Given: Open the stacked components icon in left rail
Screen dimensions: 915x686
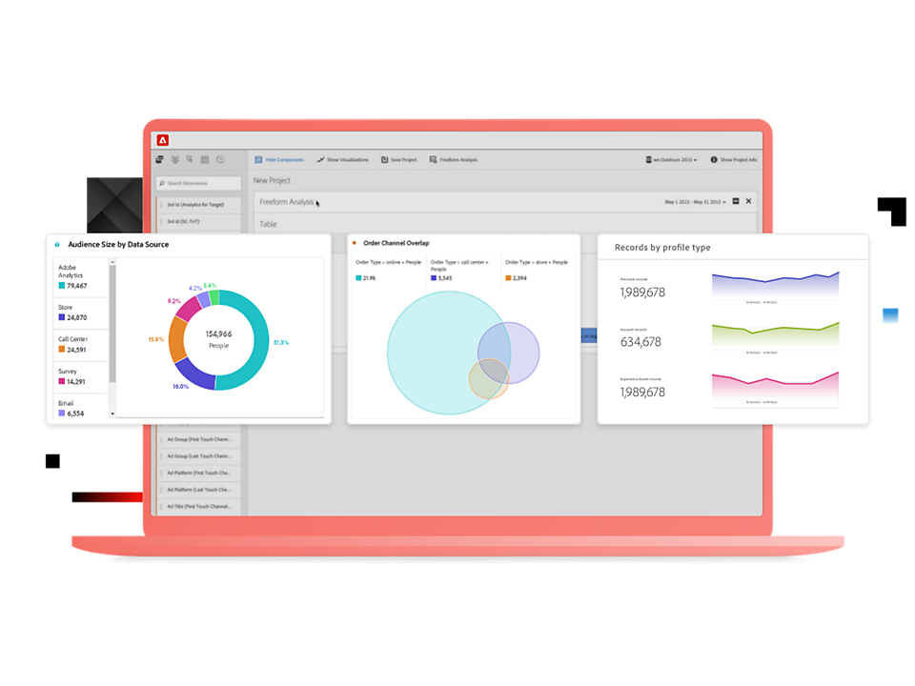Looking at the screenshot, I should [159, 159].
